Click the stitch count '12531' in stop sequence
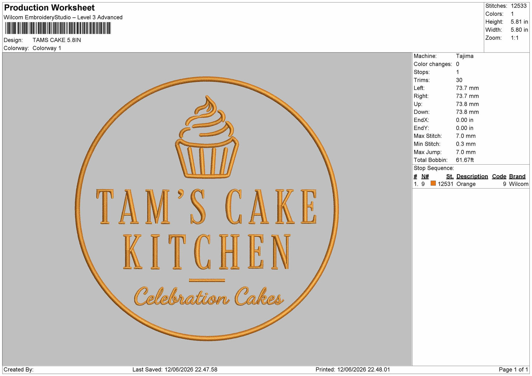Image resolution: width=532 pixels, height=376 pixels. (445, 184)
